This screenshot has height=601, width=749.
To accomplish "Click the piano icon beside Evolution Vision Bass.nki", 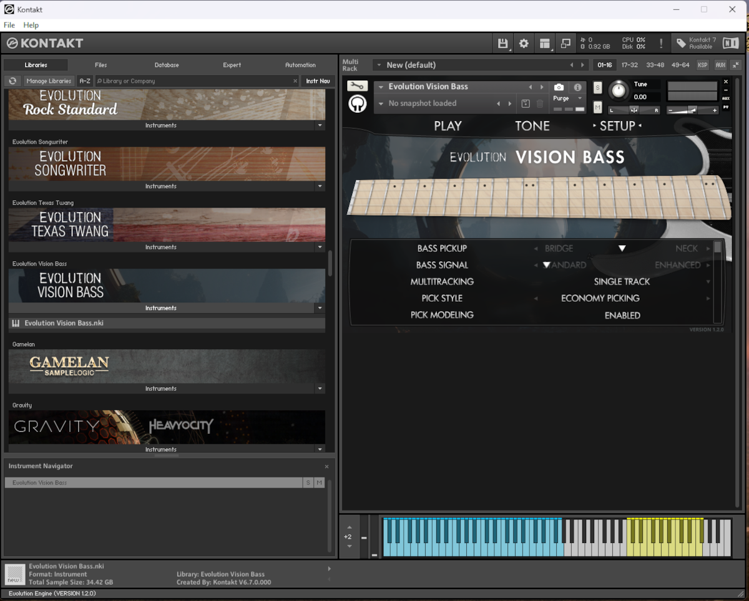I will (16, 324).
